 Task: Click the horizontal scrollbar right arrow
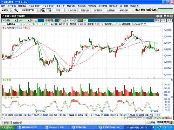click(126, 118)
